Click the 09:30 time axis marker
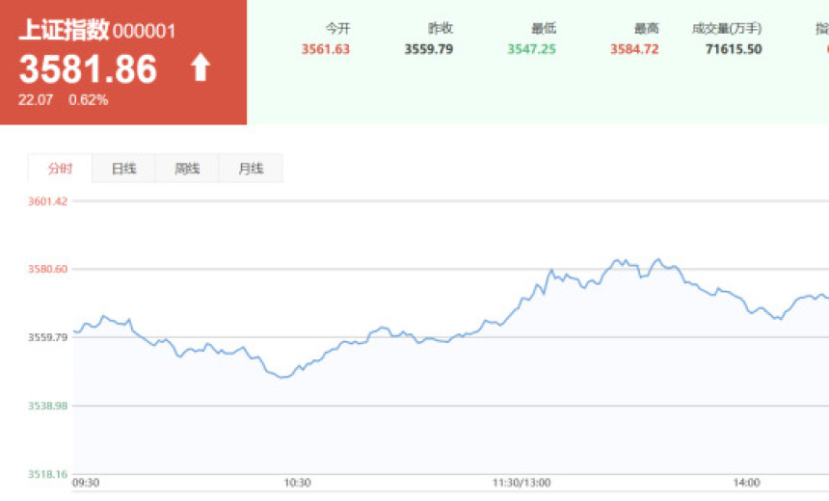Screen dimensions: 829x501 pyautogui.click(x=86, y=483)
